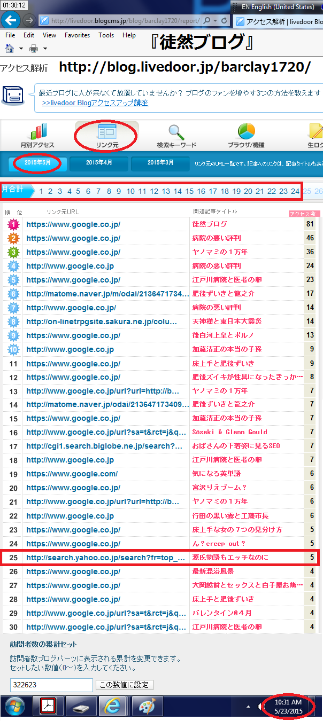The height and width of the screenshot is (721, 323).
Task: Open the drive icon in taskbar
Action: click(81, 707)
